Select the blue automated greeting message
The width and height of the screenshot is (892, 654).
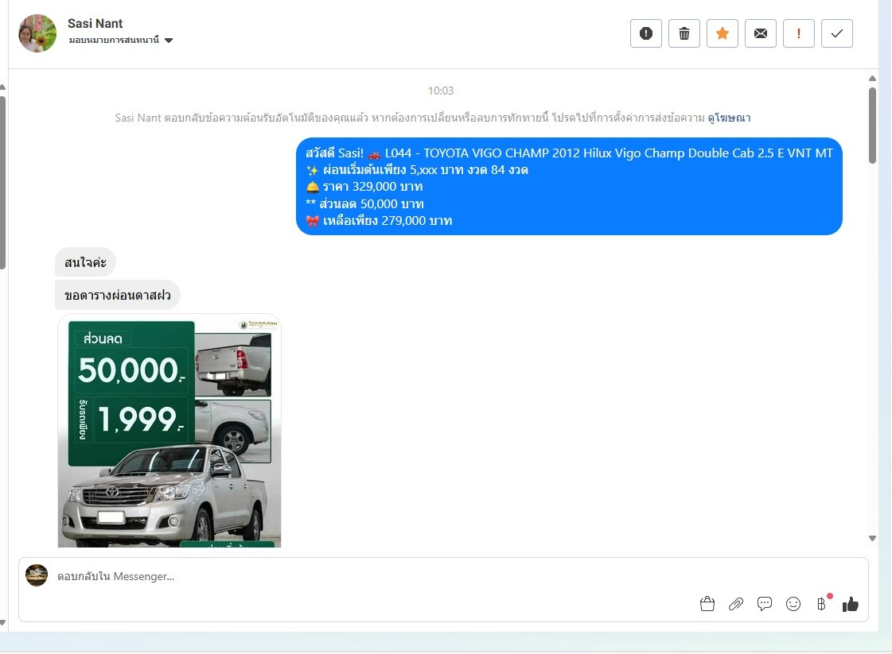pos(569,187)
